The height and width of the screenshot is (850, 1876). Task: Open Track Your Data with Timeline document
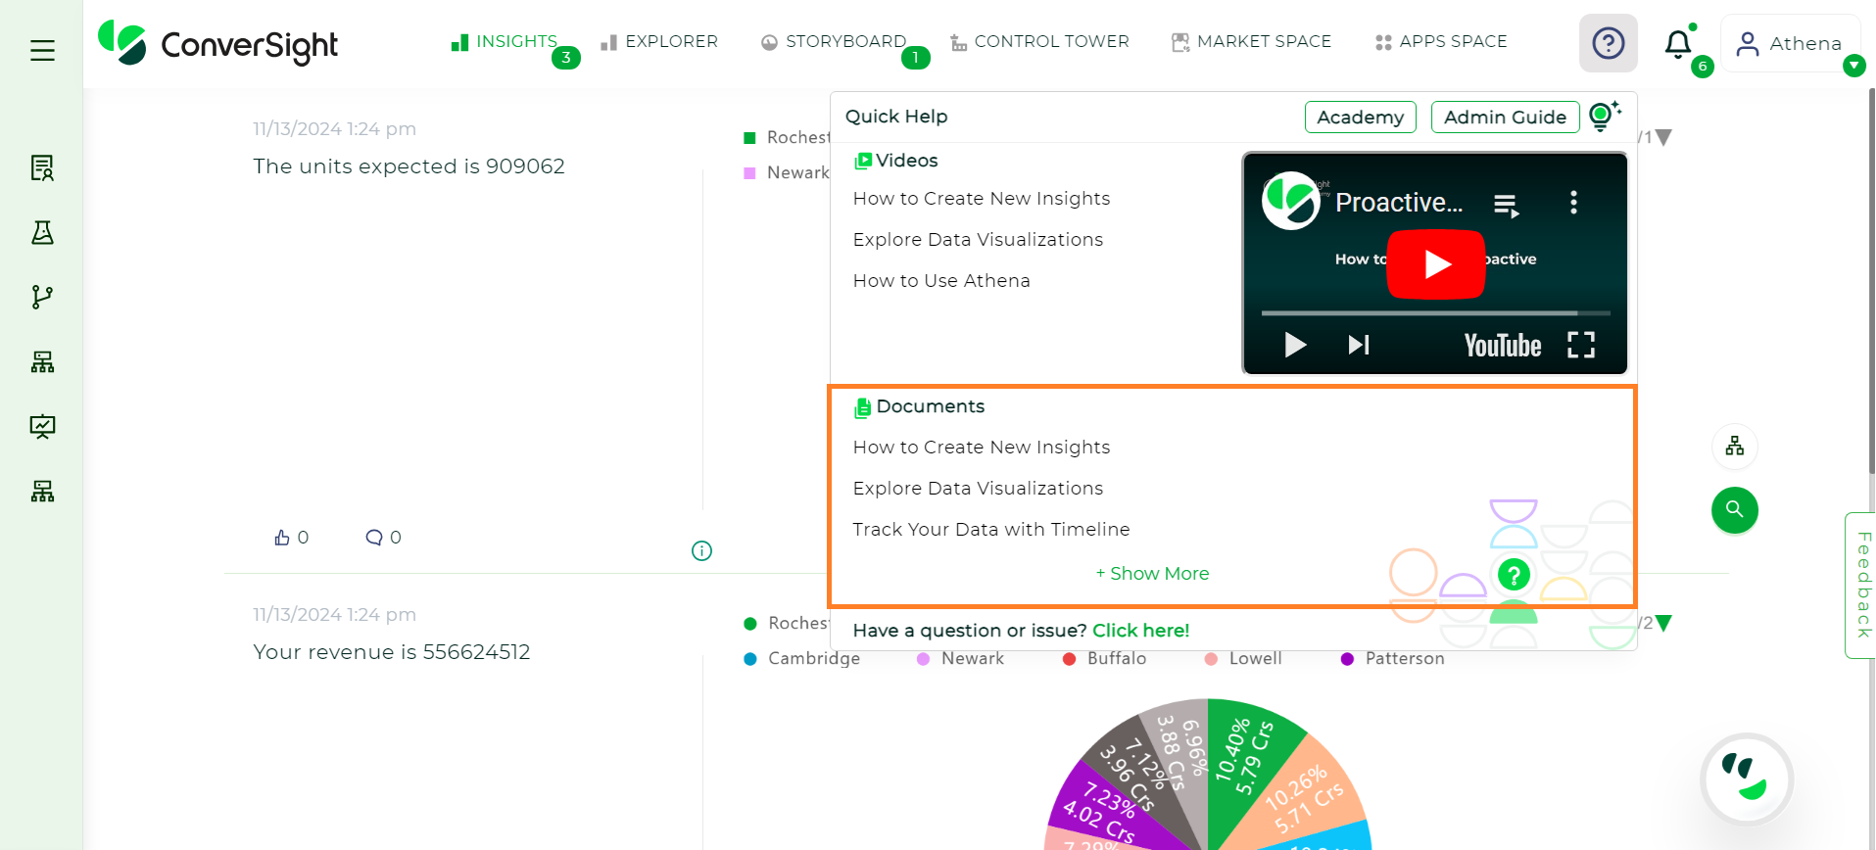click(x=991, y=530)
